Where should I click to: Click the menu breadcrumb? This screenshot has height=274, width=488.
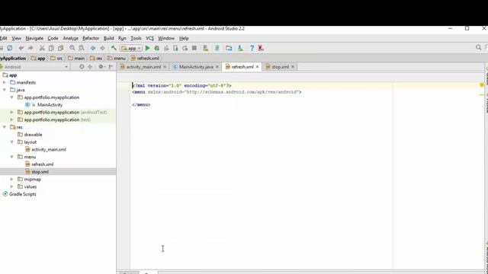pos(117,58)
